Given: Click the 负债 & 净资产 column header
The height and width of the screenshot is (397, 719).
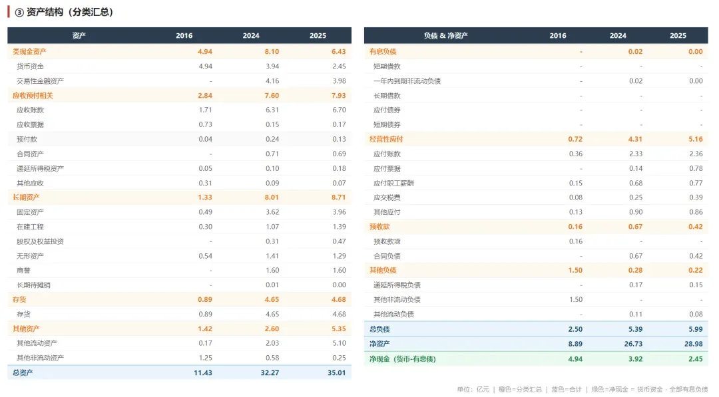Looking at the screenshot, I should (x=445, y=36).
